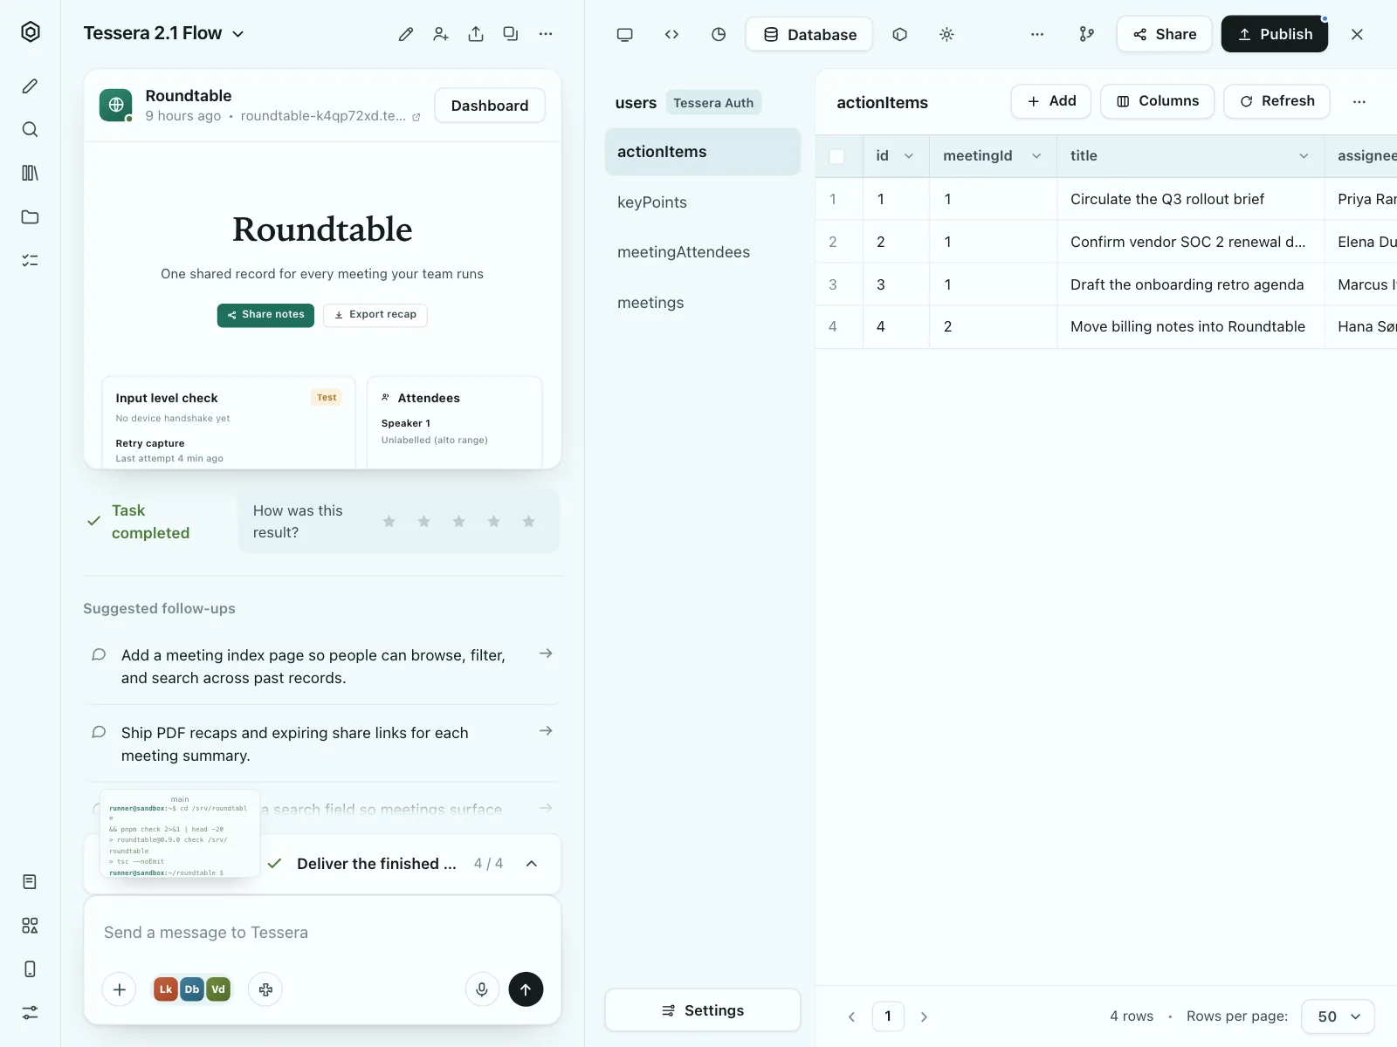
Task: Open the shapes apps icon in sidebar
Action: (31, 926)
